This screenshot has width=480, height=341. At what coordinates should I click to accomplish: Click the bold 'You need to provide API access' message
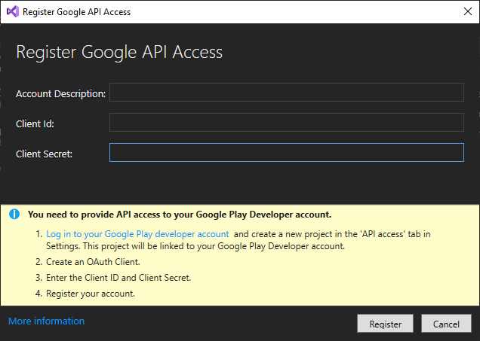180,215
